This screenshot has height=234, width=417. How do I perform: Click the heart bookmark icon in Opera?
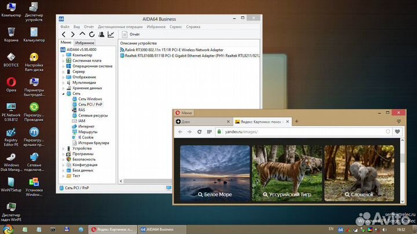(397, 132)
